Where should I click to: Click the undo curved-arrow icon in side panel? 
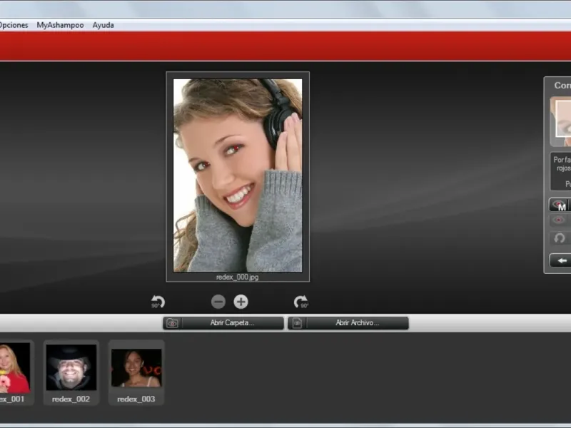pos(560,238)
